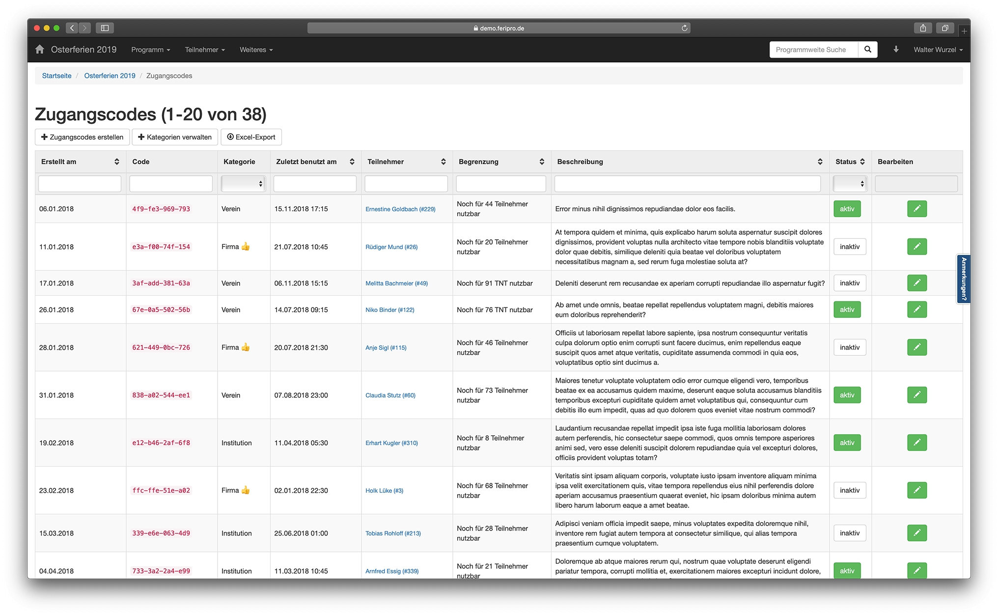This screenshot has width=998, height=615.
Task: Open the Kategorie filter dropdown
Action: coord(244,184)
